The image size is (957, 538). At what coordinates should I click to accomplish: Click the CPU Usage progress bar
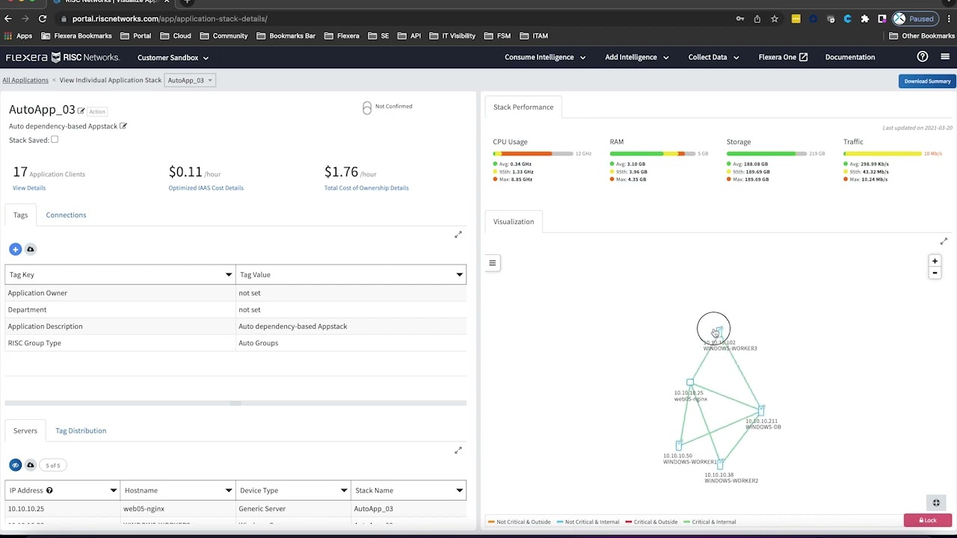click(533, 153)
